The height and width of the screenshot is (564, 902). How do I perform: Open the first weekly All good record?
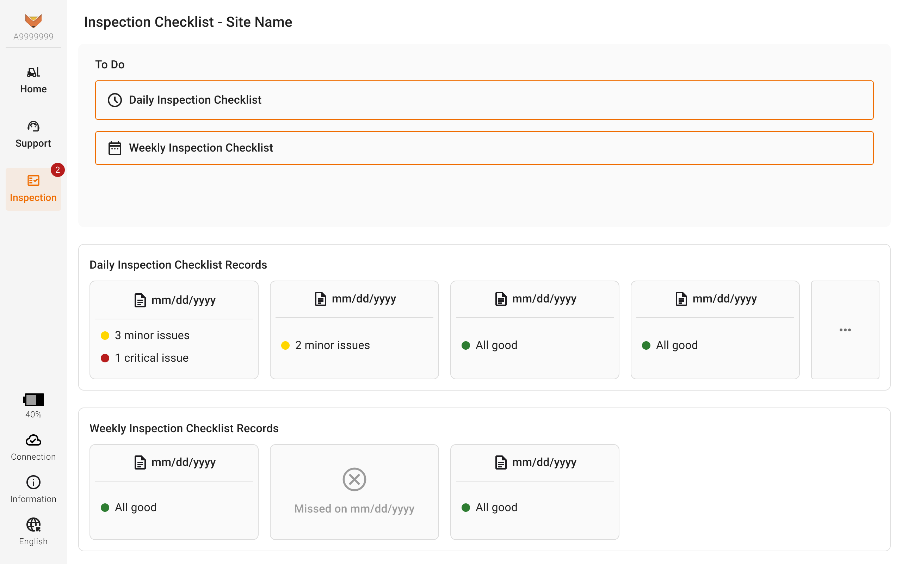pyautogui.click(x=174, y=492)
